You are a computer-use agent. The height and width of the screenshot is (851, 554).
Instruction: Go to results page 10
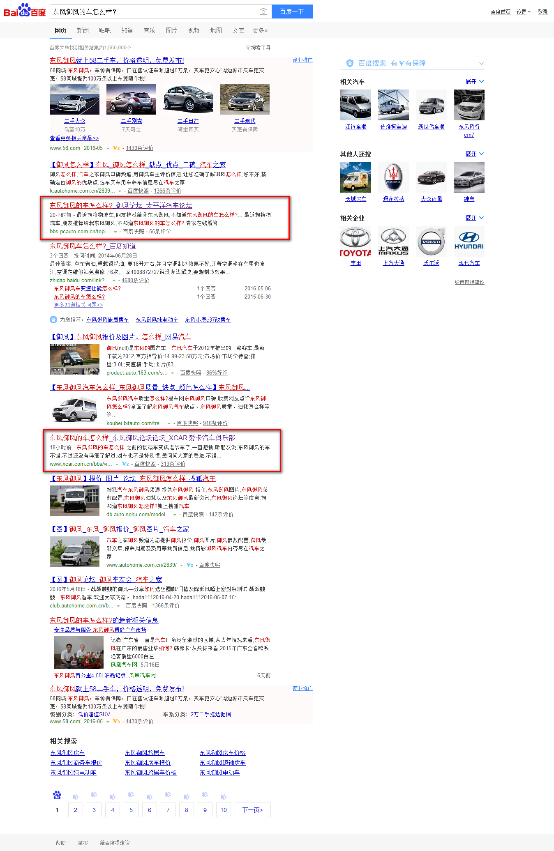tap(224, 810)
